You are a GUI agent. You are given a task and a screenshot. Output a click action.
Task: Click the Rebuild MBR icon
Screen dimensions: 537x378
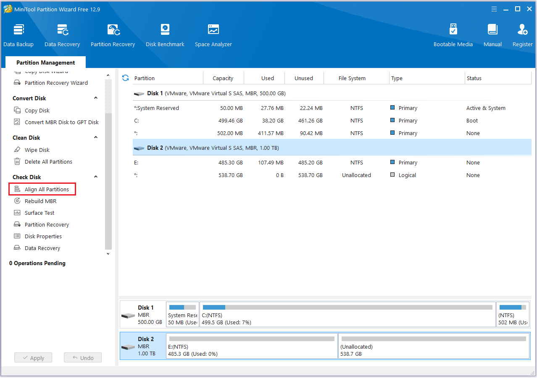coord(17,201)
